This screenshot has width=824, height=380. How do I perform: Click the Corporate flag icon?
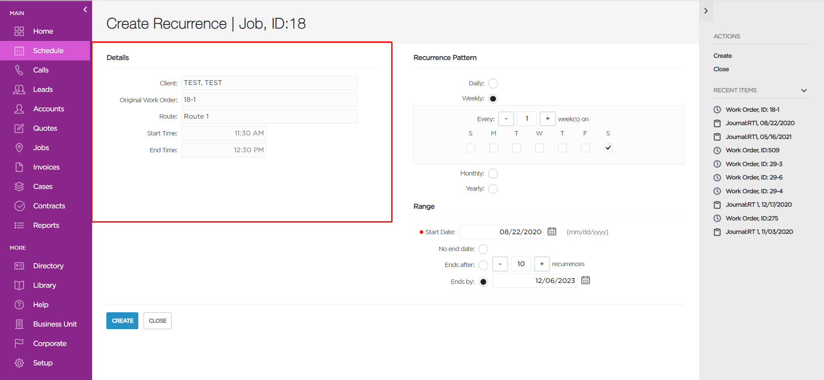point(19,343)
